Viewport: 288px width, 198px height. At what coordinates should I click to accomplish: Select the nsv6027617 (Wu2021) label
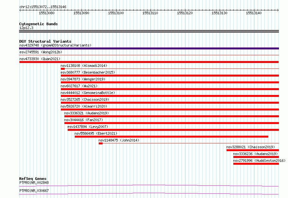click(79, 86)
